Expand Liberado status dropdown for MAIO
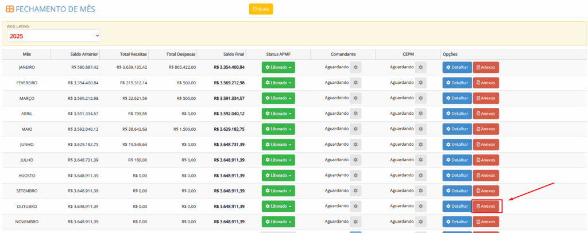Screen dimensions: 588x233 click(278, 129)
